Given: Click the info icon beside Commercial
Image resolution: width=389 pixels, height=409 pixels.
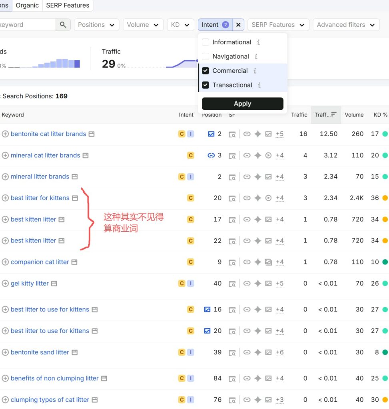Looking at the screenshot, I should 255,71.
